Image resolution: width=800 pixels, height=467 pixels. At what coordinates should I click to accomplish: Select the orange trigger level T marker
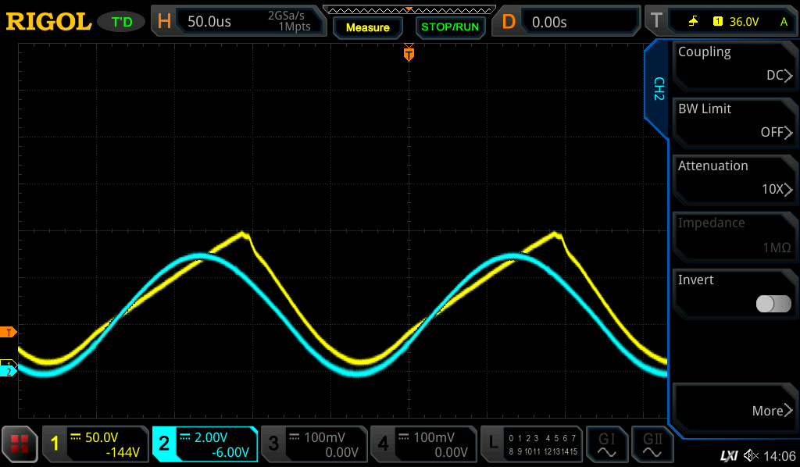click(8, 333)
